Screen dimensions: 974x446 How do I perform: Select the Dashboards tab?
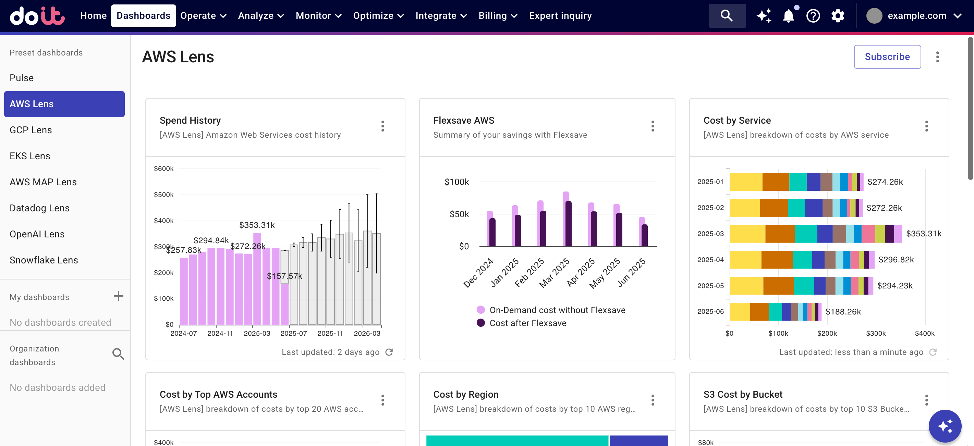(143, 15)
